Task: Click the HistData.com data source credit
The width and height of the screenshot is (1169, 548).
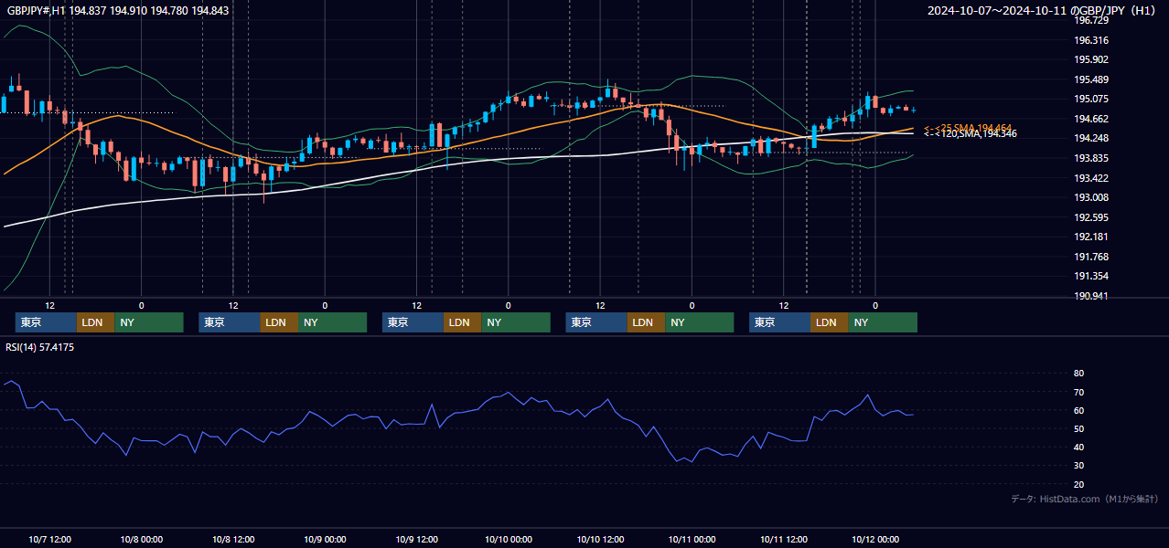Action: click(x=1084, y=499)
